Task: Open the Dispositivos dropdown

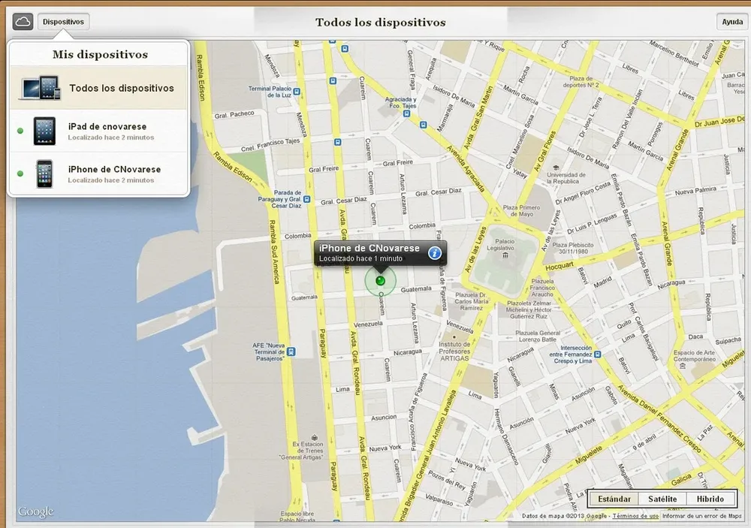Action: [63, 22]
